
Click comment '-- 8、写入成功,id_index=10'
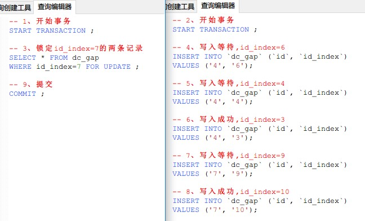coord(231,192)
